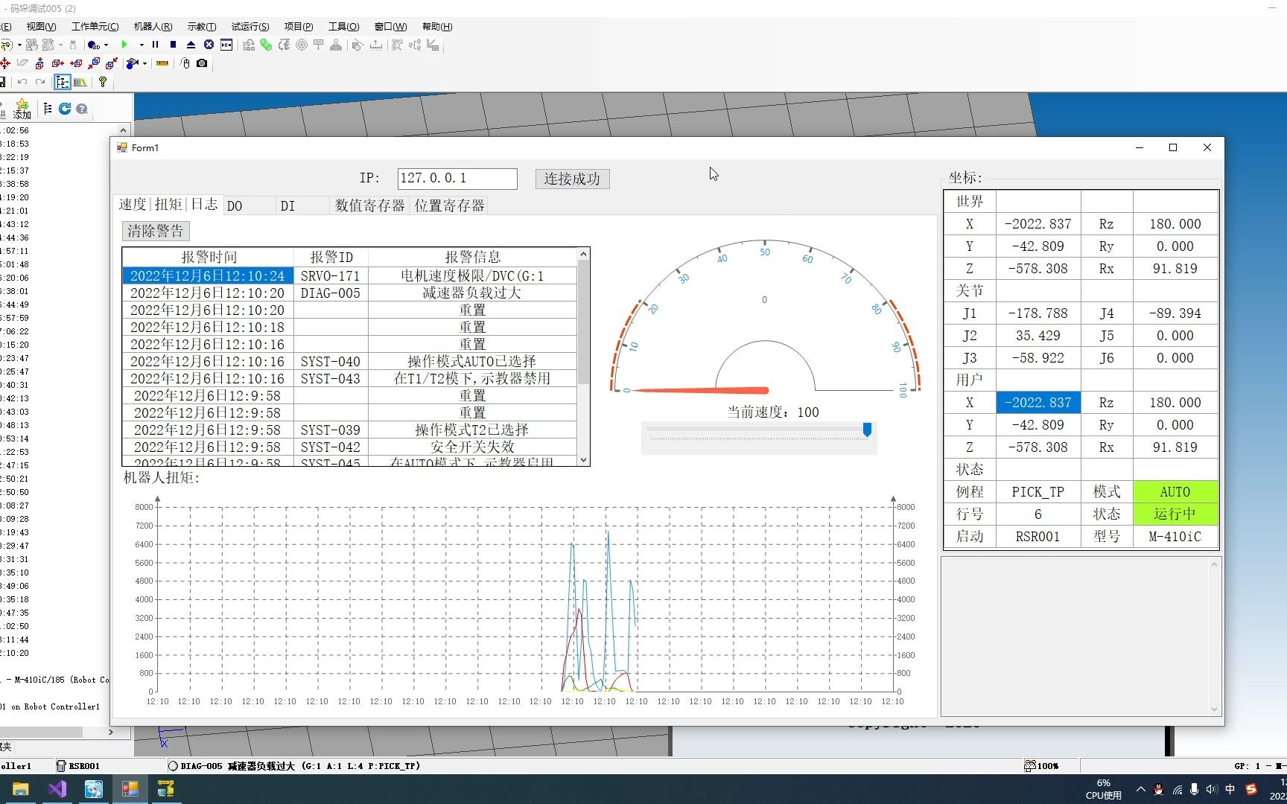The height and width of the screenshot is (804, 1287).
Task: Switch to the DO tab
Action: (249, 205)
